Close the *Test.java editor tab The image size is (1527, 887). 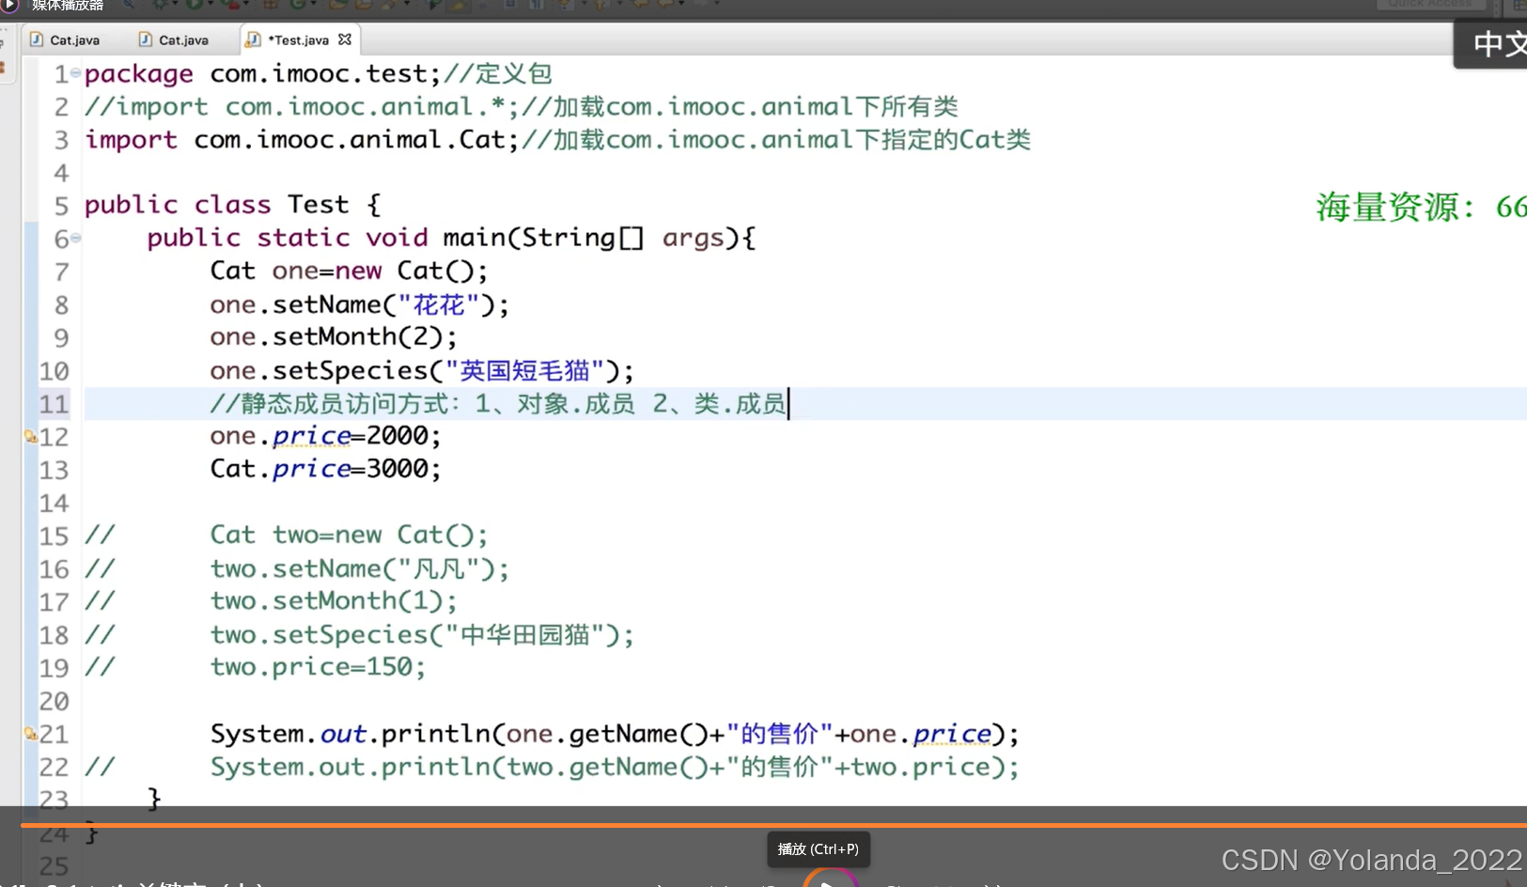click(345, 39)
